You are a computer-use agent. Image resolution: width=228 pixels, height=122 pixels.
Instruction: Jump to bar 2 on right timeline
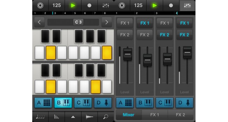click(137, 13)
